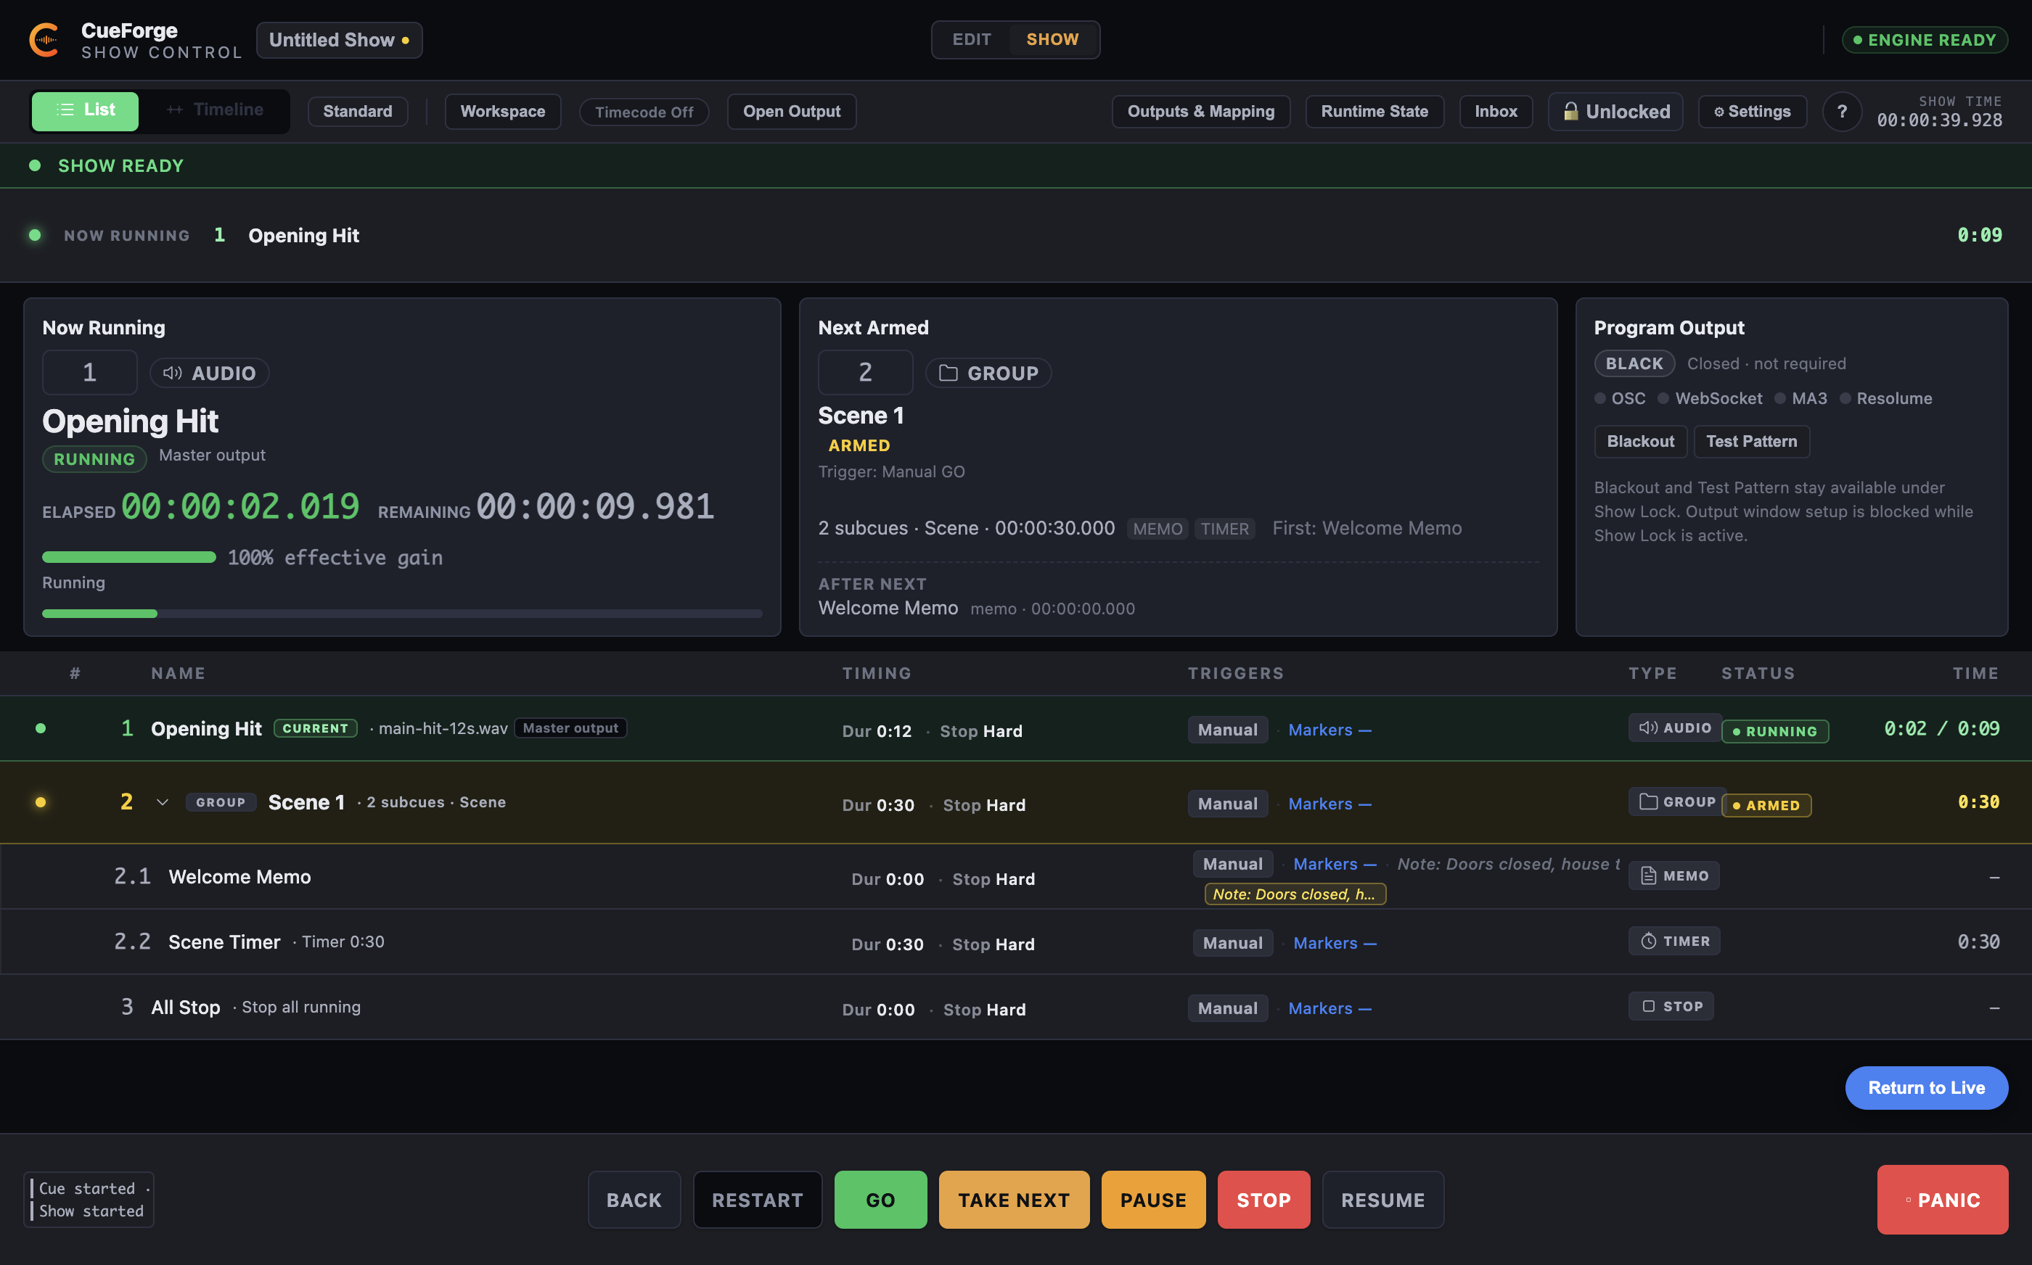
Task: Click the AUDIO type badge in Now Running
Action: (209, 373)
